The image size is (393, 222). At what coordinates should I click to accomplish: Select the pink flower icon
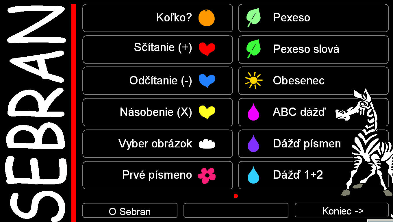[207, 175]
